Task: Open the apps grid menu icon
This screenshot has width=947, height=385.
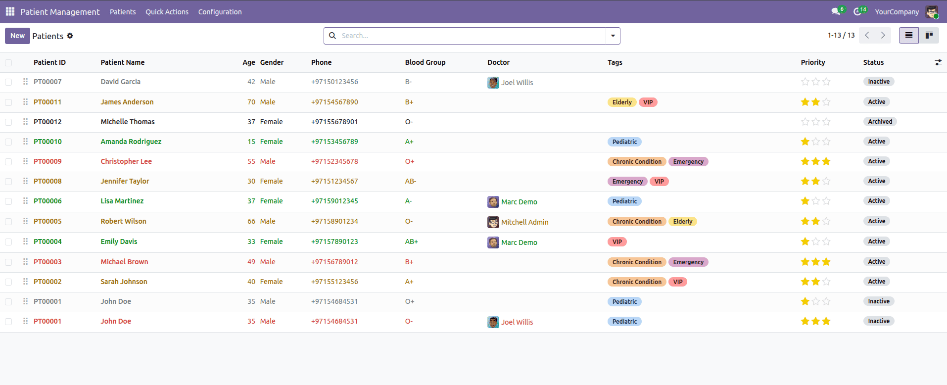Action: (x=10, y=11)
